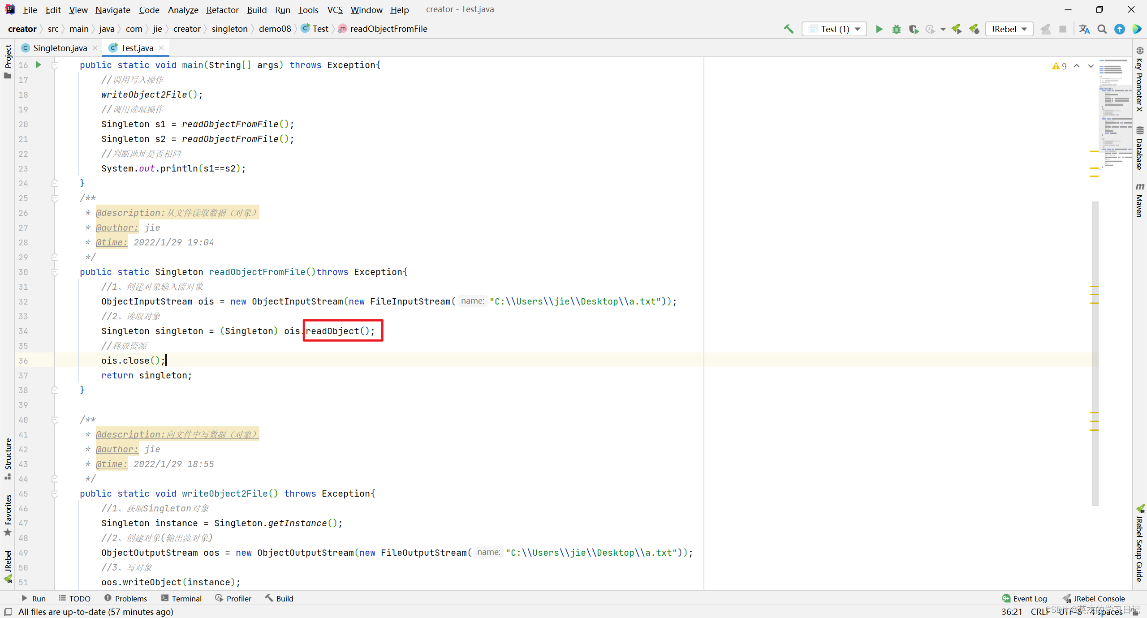The width and height of the screenshot is (1147, 618).
Task: Build project with the hammer icon
Action: (789, 29)
